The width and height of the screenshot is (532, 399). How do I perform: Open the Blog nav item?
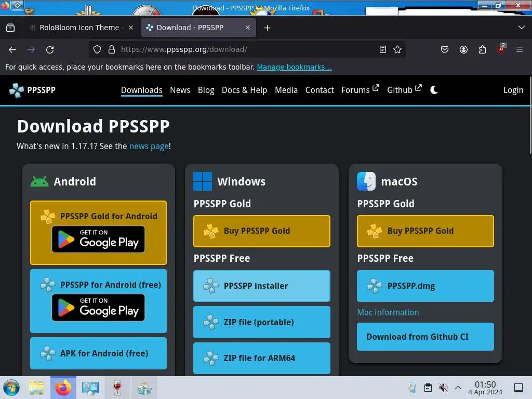point(206,90)
